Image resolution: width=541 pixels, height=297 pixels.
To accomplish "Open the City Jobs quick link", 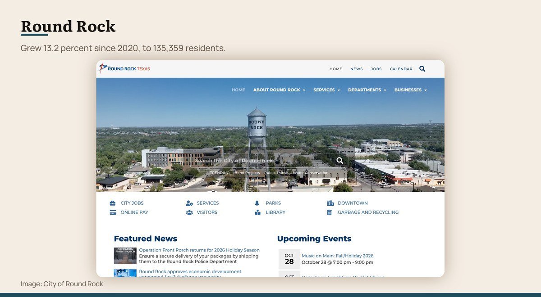I will tap(132, 203).
